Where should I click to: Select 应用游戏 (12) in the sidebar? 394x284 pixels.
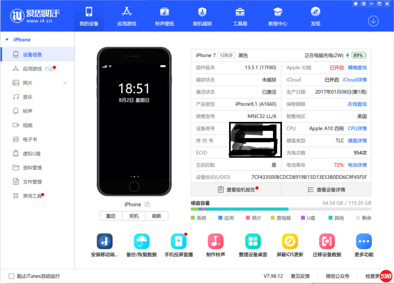tap(38, 68)
